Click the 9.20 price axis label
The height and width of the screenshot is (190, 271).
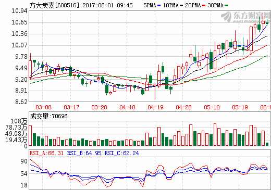coord(21,80)
